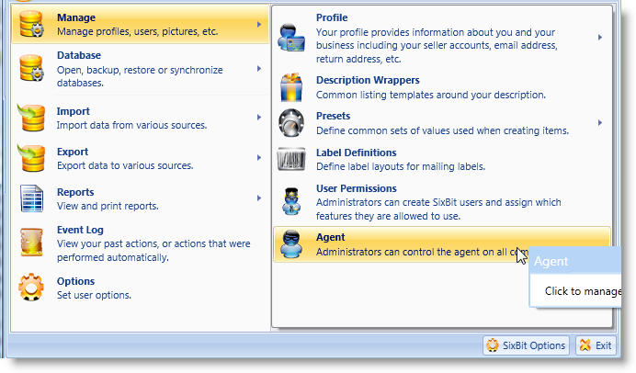Click the Event Log scroll icon
Viewport: 636px width, 373px height.
click(x=31, y=243)
